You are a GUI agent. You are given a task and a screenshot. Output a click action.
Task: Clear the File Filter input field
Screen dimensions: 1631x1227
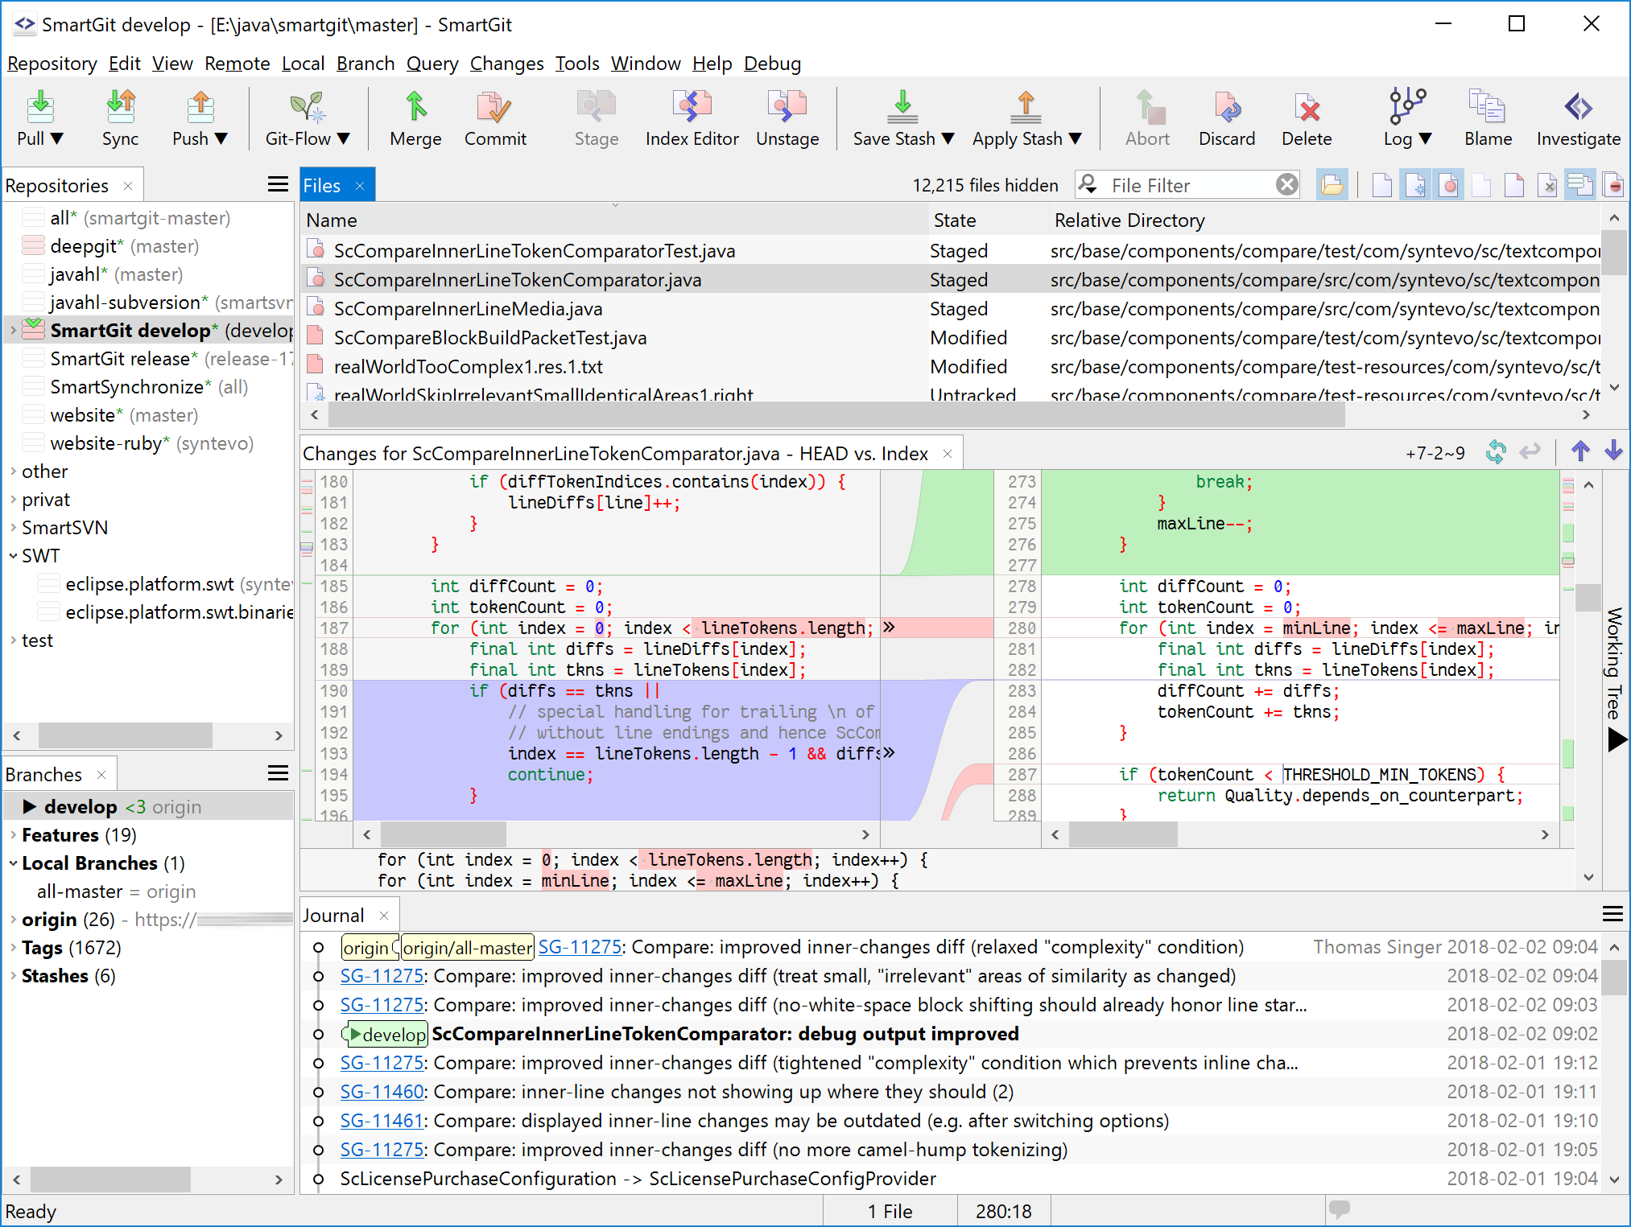click(1288, 186)
